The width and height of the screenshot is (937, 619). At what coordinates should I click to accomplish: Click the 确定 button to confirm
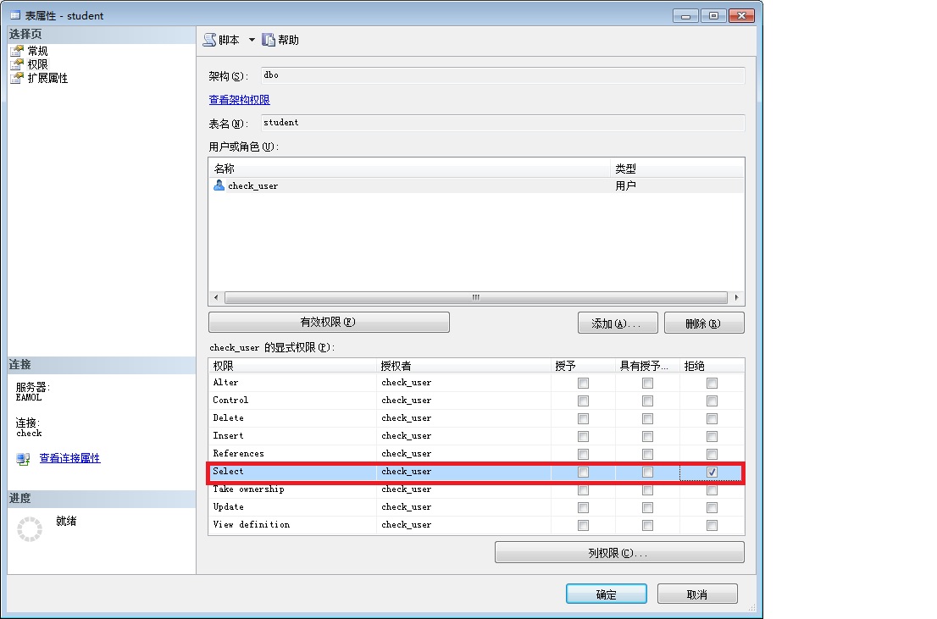click(606, 594)
